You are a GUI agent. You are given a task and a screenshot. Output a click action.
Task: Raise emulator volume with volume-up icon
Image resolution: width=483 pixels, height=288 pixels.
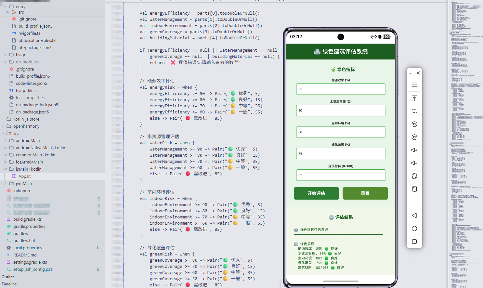[x=414, y=150]
